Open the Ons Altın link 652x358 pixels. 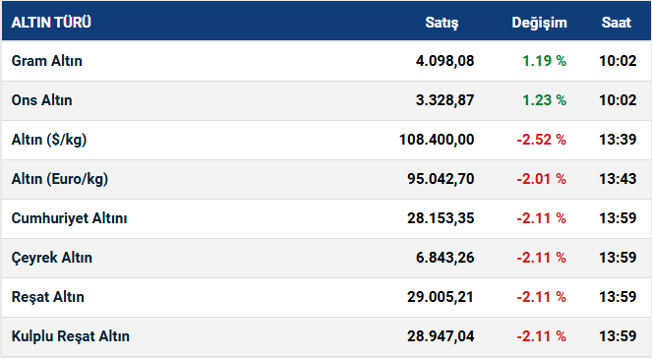click(x=41, y=100)
